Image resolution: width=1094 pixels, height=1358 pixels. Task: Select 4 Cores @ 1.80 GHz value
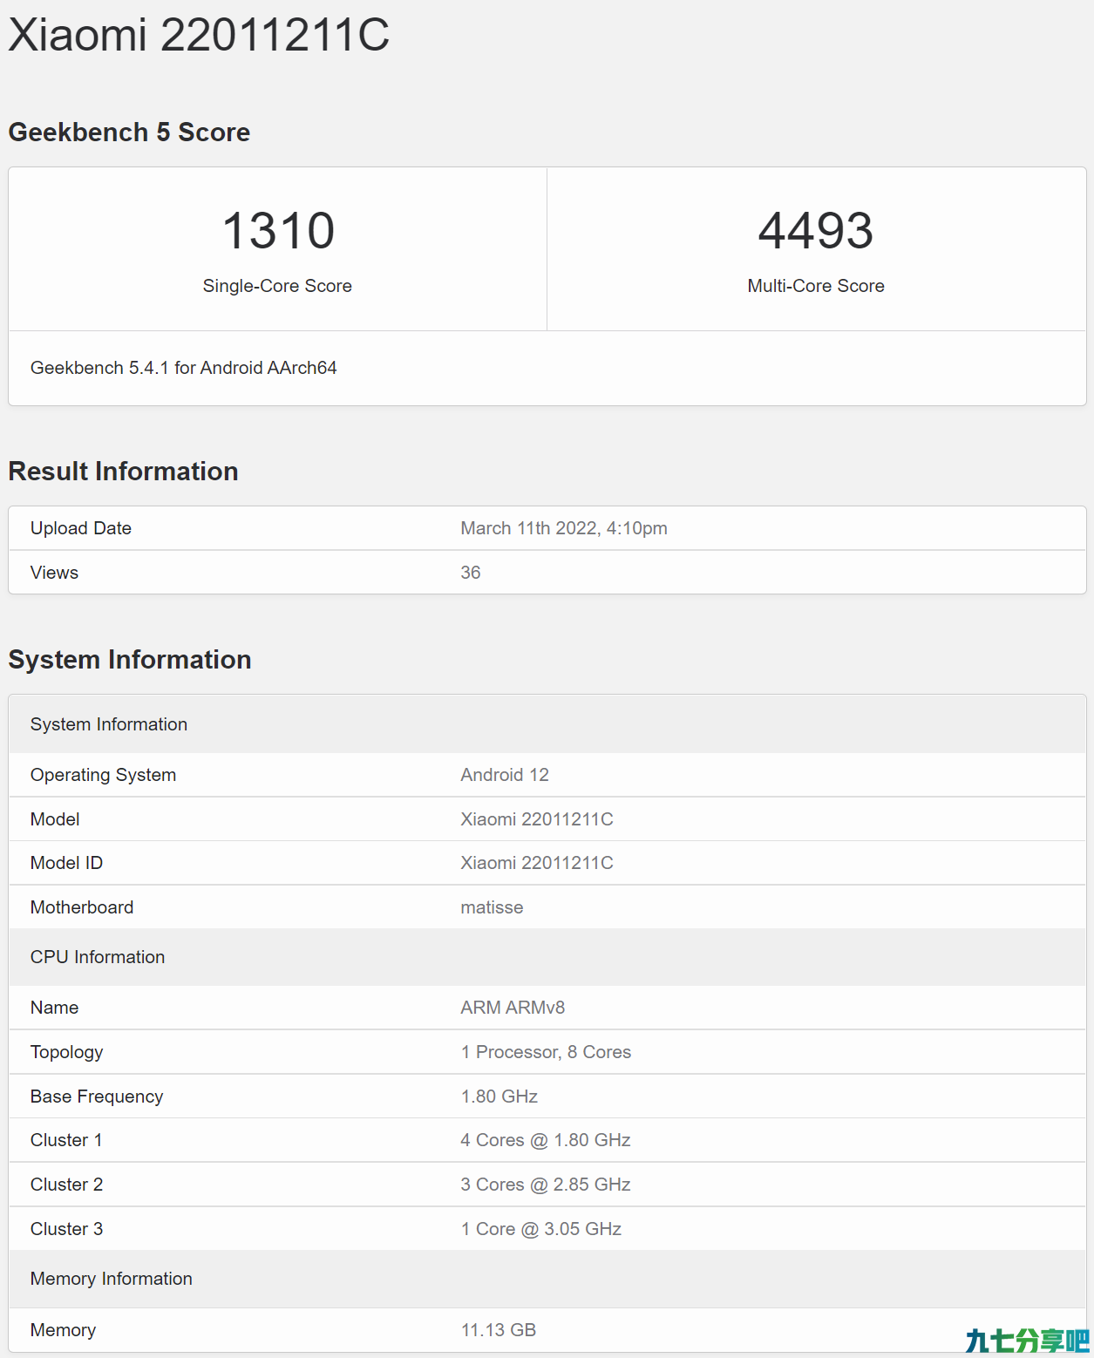[x=546, y=1140]
